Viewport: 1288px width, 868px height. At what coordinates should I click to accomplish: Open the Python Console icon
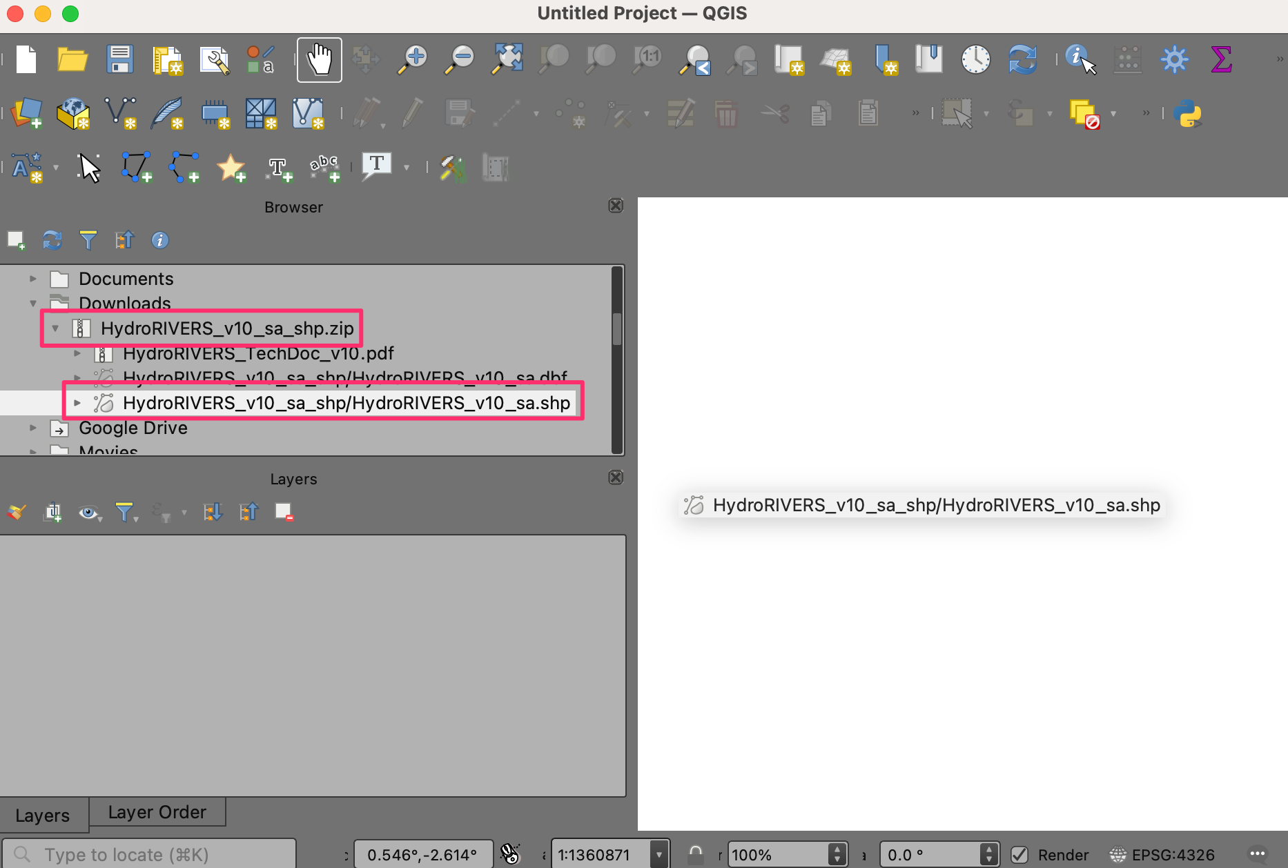pyautogui.click(x=1187, y=113)
